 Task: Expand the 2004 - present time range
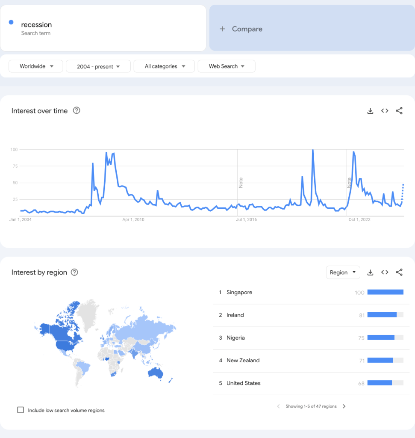(x=98, y=66)
